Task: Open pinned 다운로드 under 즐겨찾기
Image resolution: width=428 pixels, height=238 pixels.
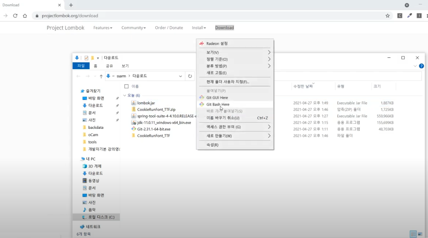Action: click(x=95, y=105)
